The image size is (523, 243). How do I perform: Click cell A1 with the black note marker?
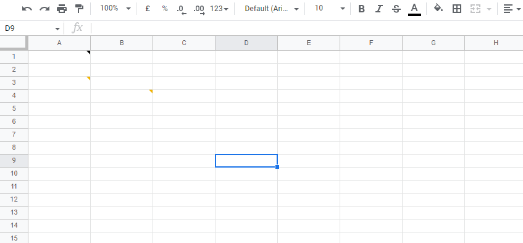(x=59, y=57)
